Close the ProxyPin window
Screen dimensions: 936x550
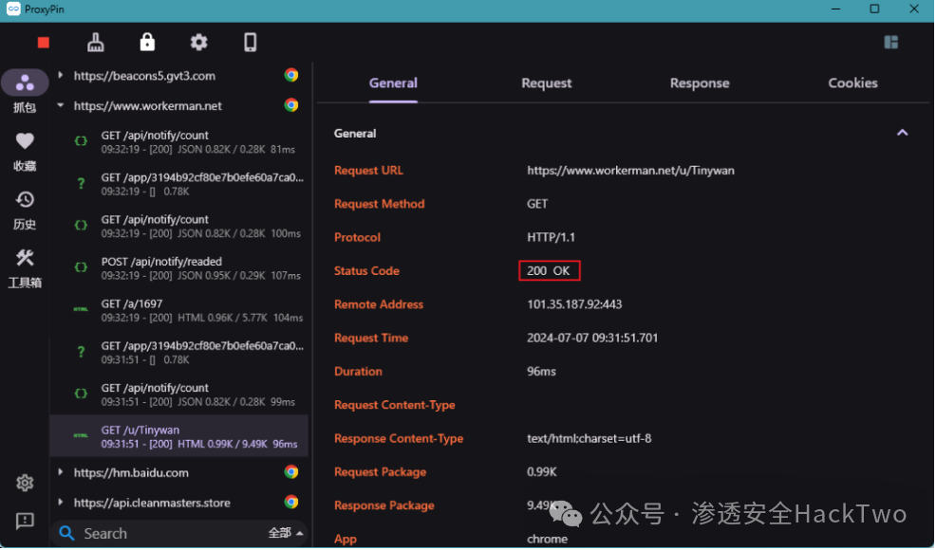coord(913,9)
